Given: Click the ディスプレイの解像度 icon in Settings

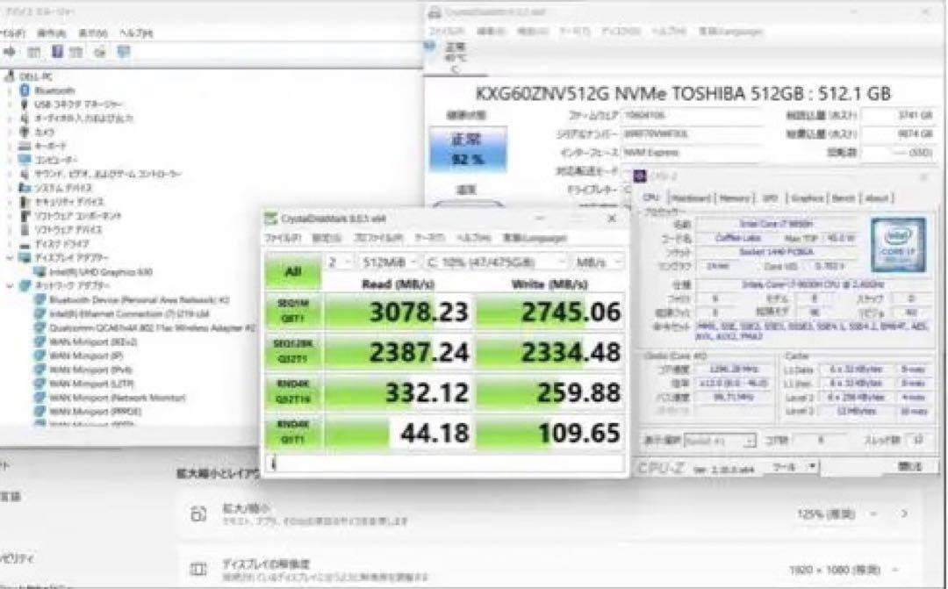Looking at the screenshot, I should tap(198, 569).
